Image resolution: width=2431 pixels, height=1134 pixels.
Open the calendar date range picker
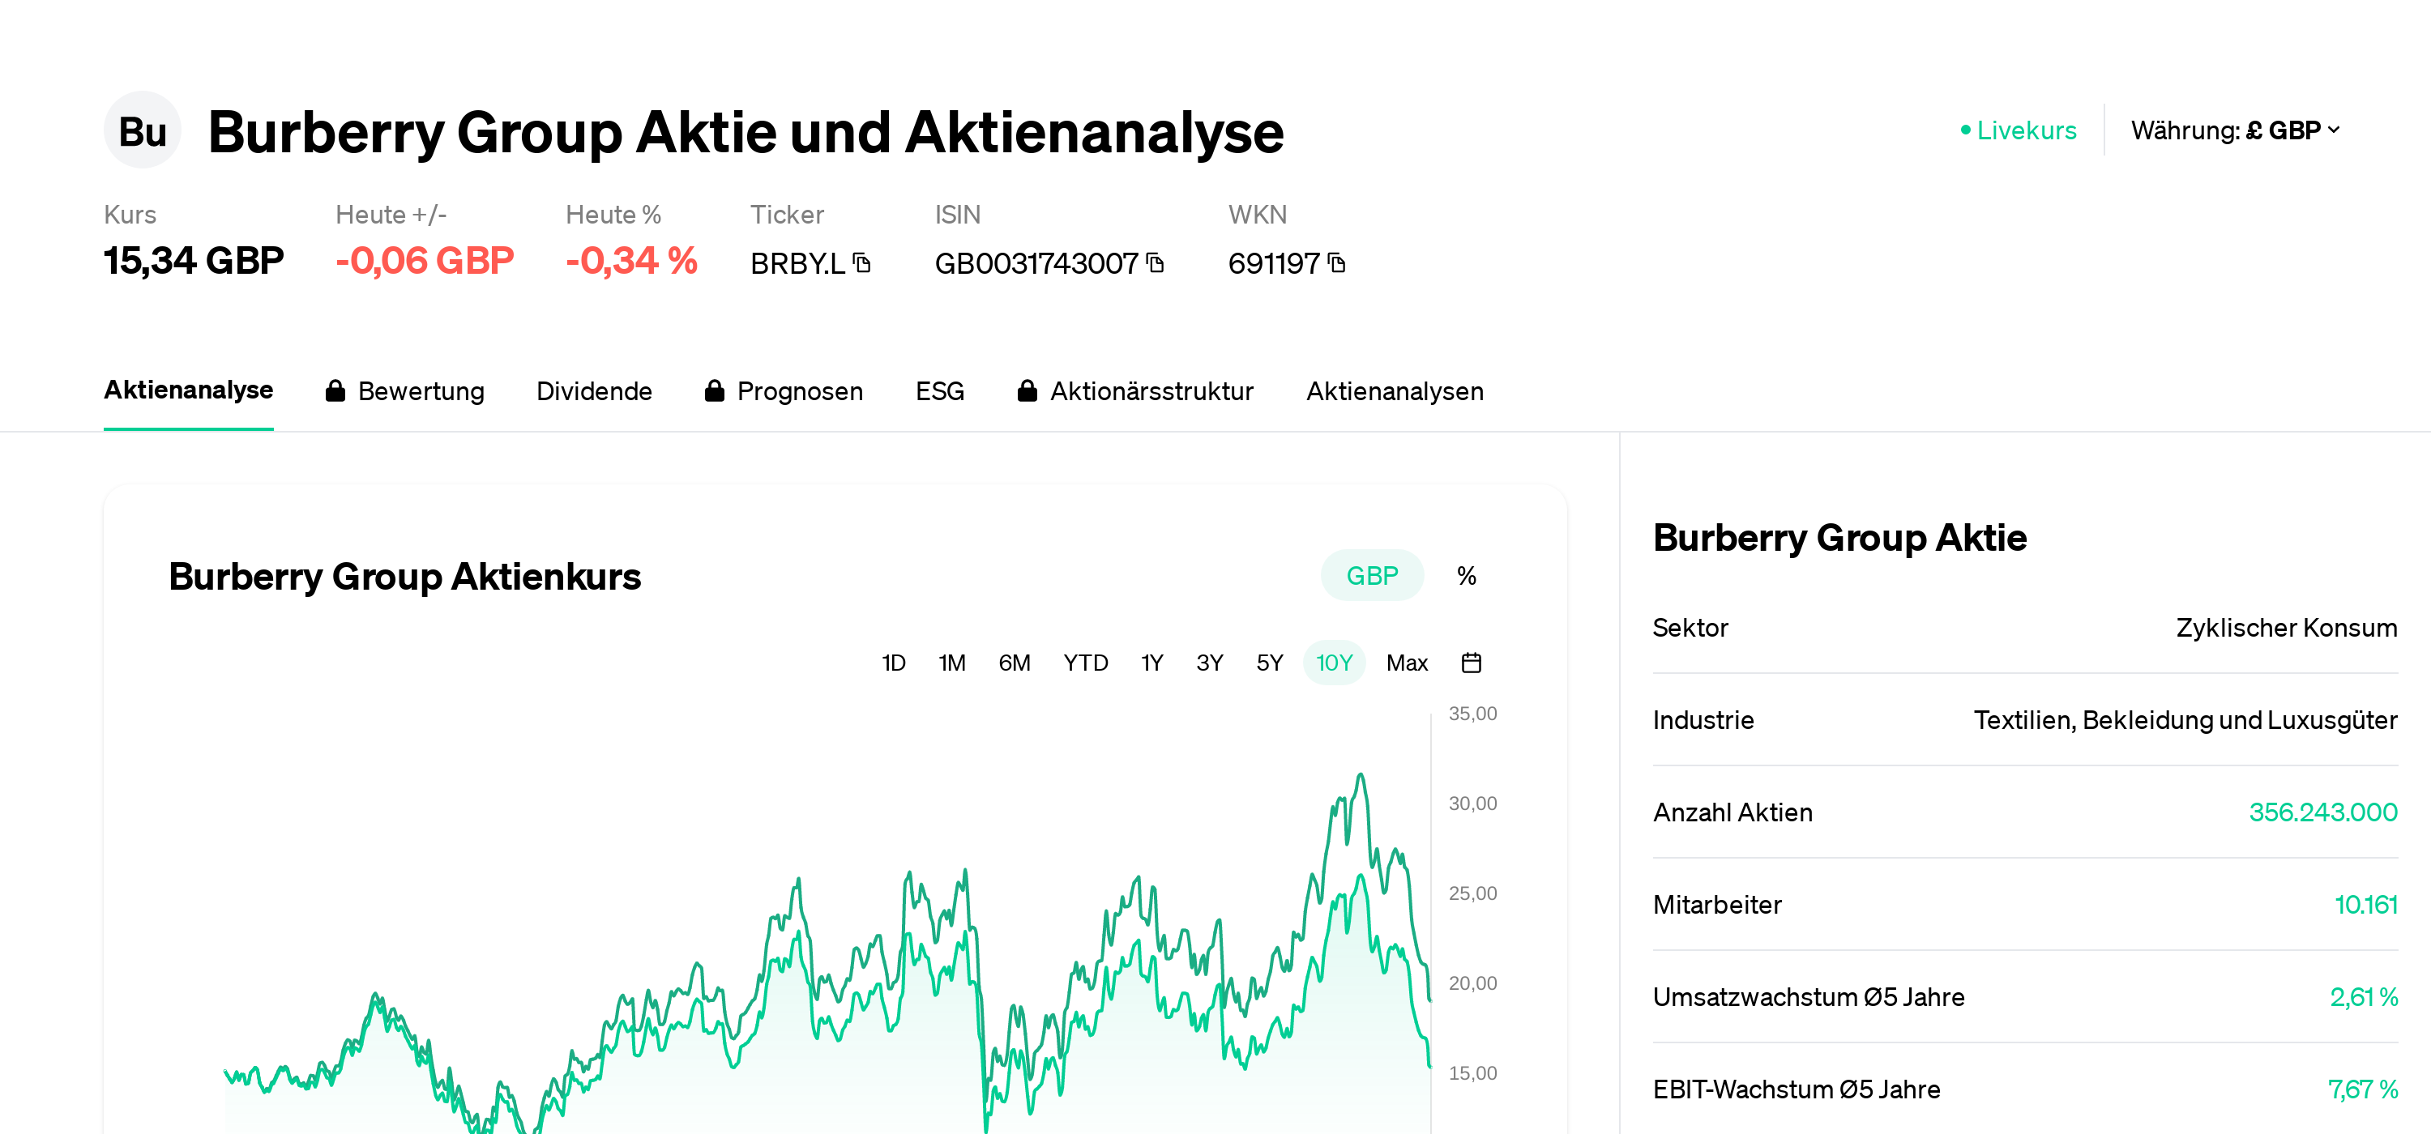point(1472,663)
